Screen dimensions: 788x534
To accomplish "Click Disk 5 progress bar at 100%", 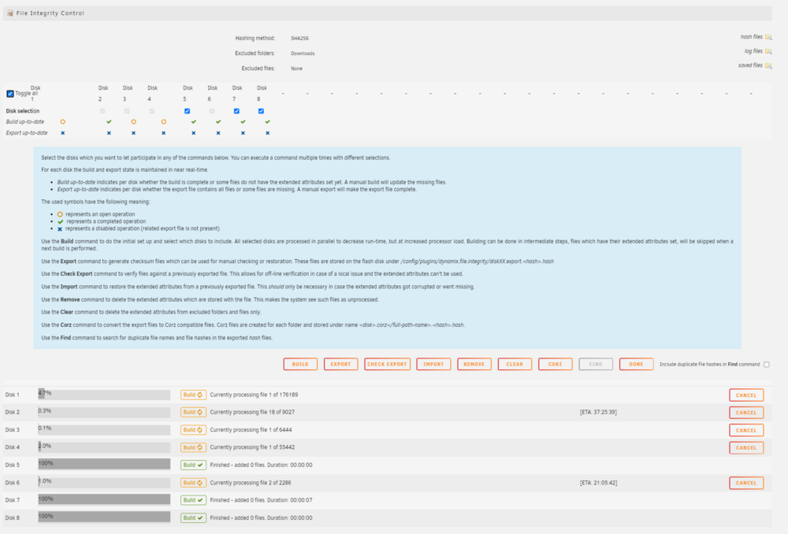I will click(104, 465).
